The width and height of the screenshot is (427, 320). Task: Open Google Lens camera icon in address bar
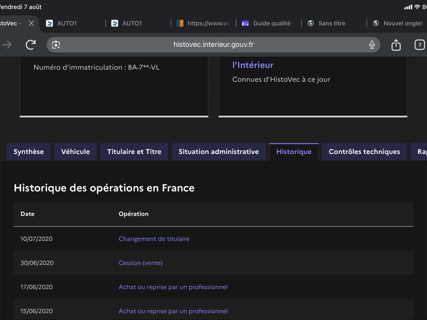coord(56,45)
